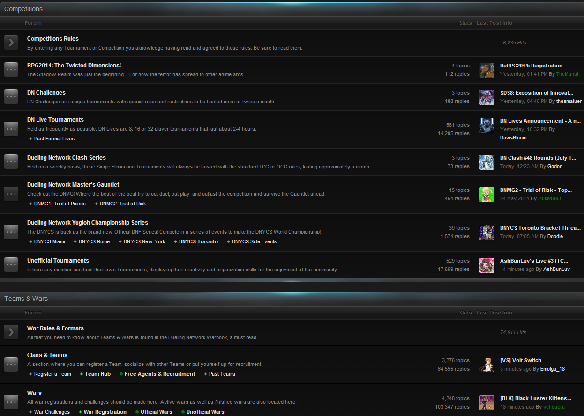Open last post ReRPG2014: Registration
Screen dimensions: 584x416
point(531,66)
